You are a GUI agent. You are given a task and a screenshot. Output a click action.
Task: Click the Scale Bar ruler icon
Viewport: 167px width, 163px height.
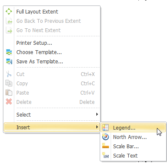(x=106, y=146)
